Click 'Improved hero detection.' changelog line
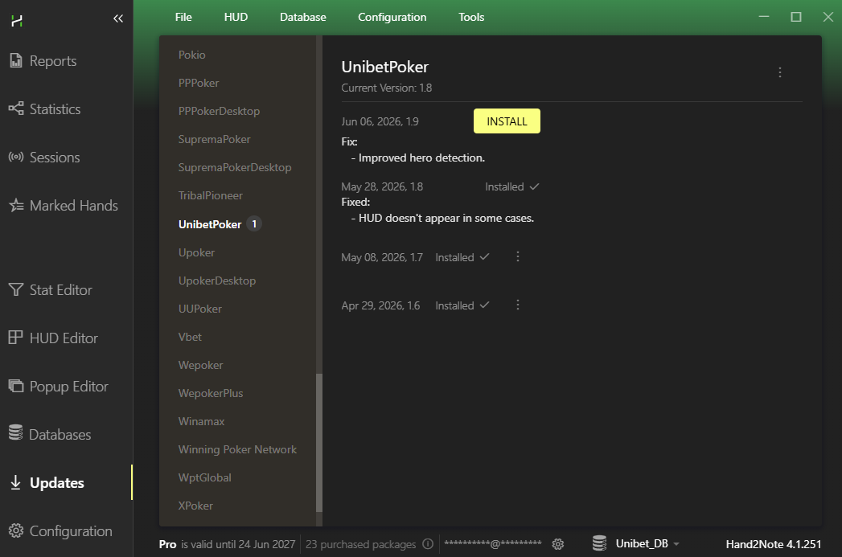Viewport: 842px width, 557px height. [421, 158]
